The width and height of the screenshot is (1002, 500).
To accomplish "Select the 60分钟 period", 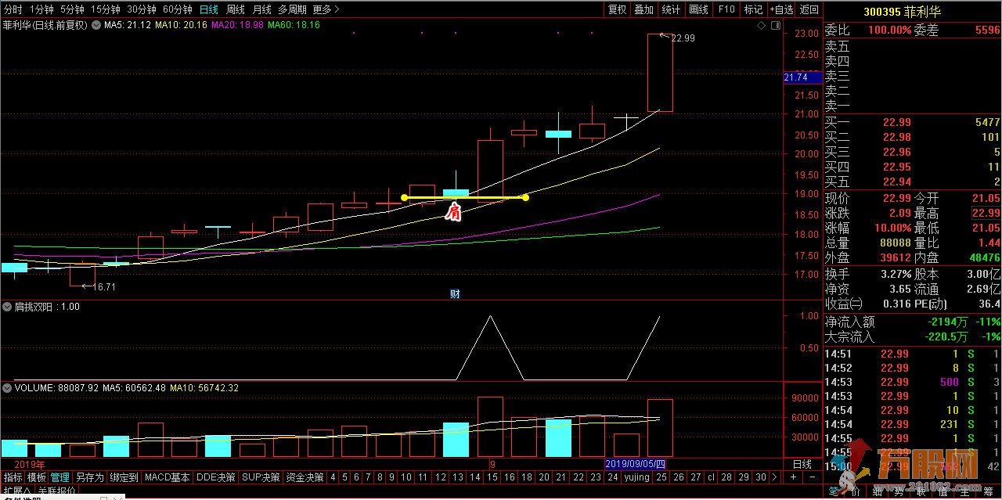I will 178,9.
